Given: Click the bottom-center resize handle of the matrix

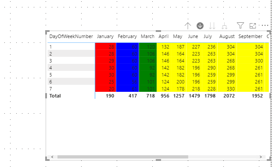Looking at the screenshot, I should [158, 160].
